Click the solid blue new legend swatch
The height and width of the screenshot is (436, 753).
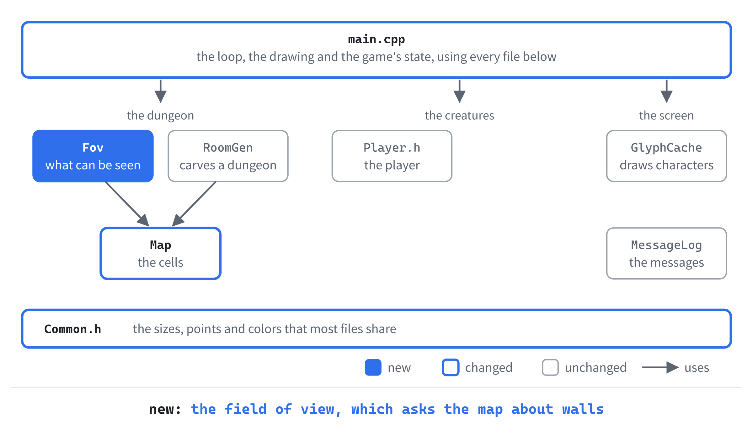(373, 367)
